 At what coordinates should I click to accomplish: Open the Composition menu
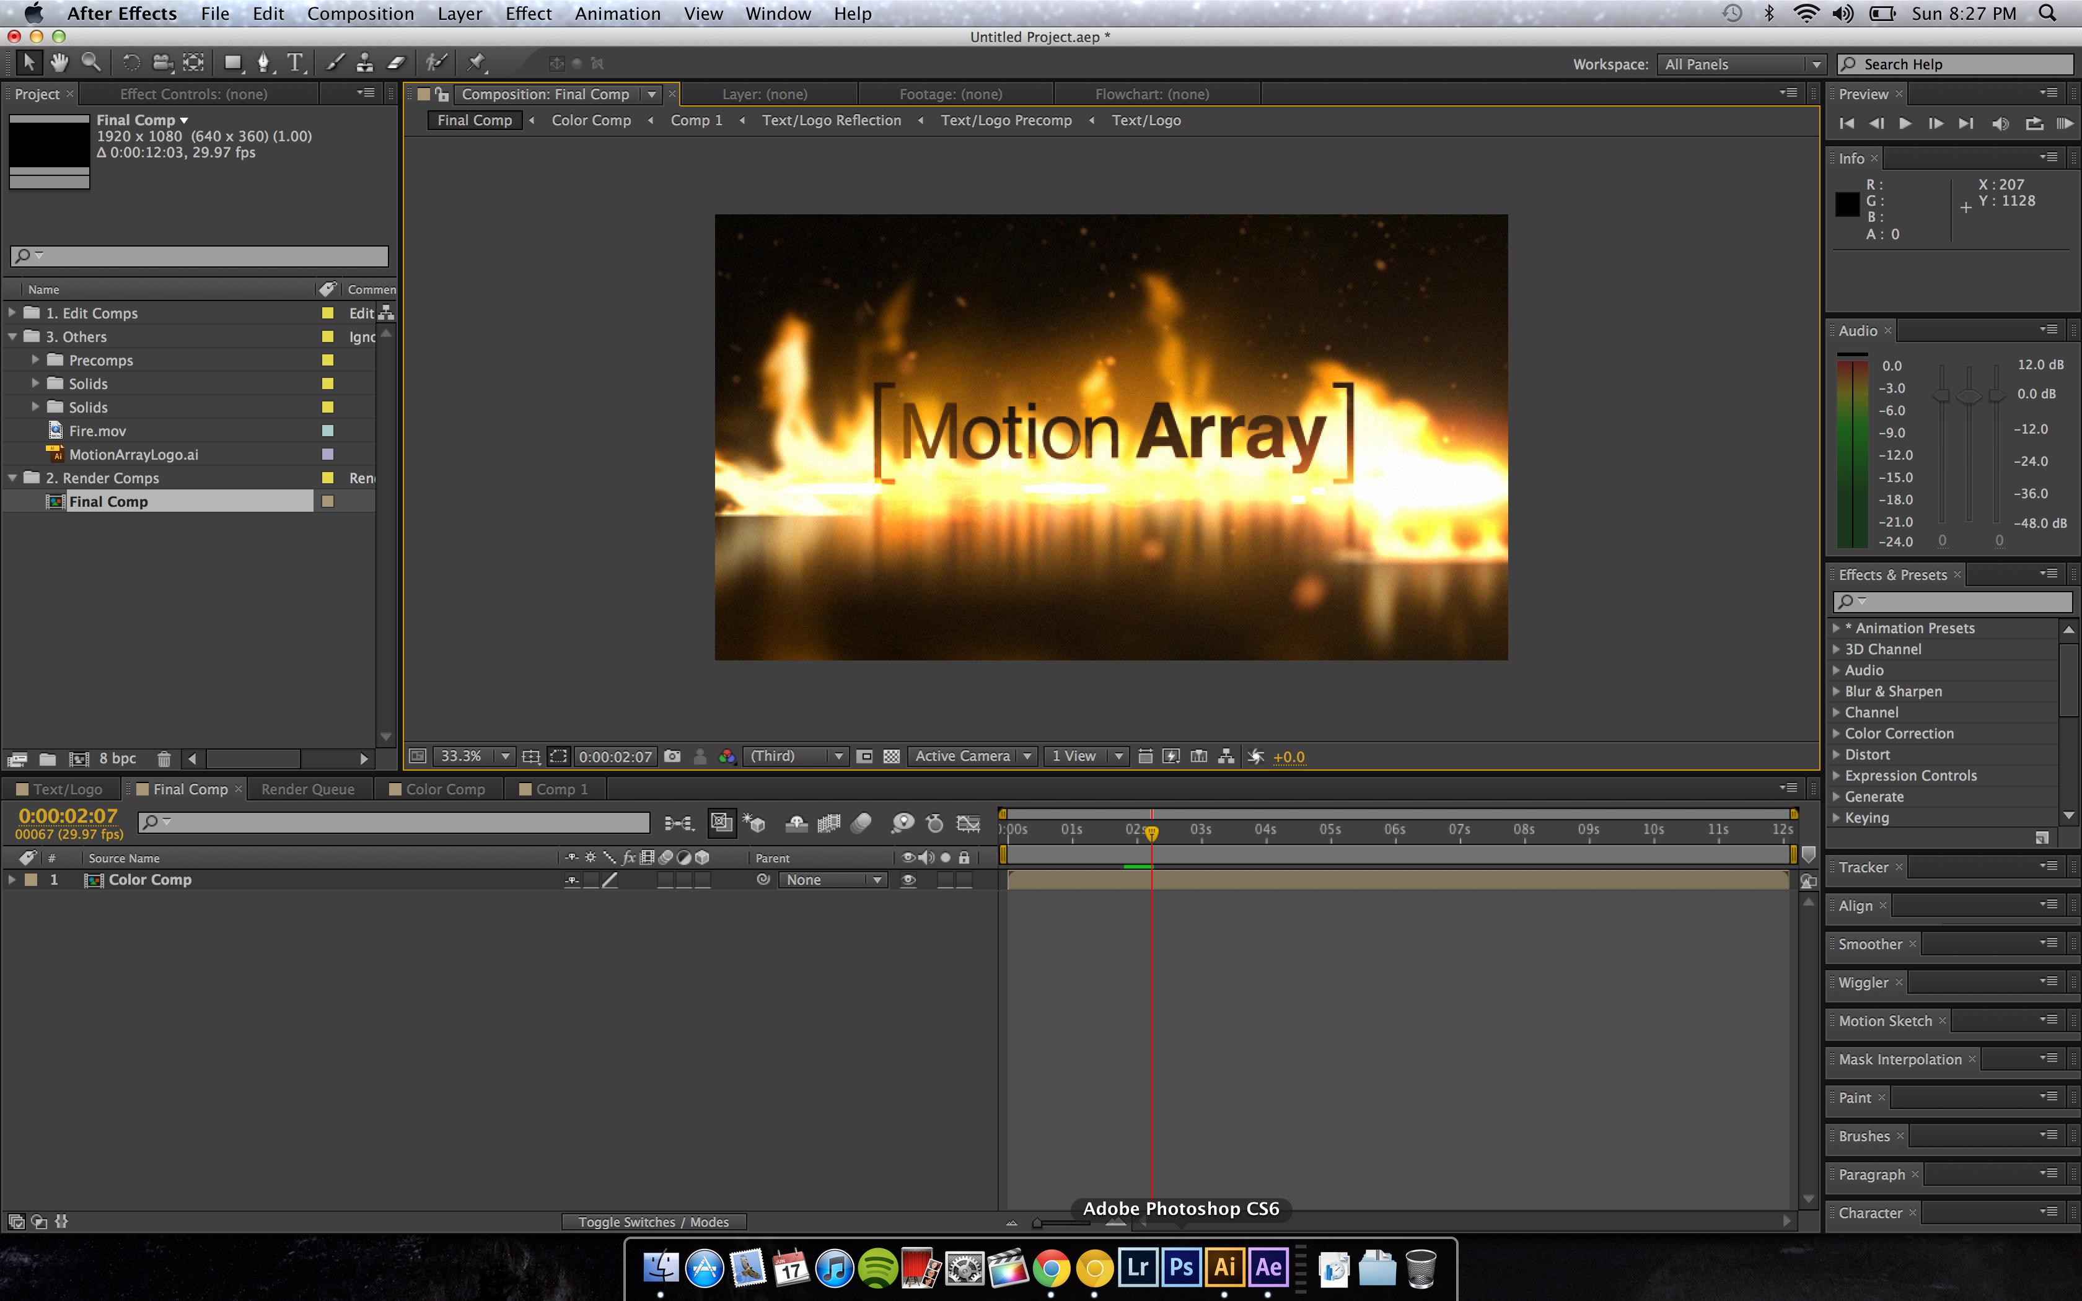point(361,14)
